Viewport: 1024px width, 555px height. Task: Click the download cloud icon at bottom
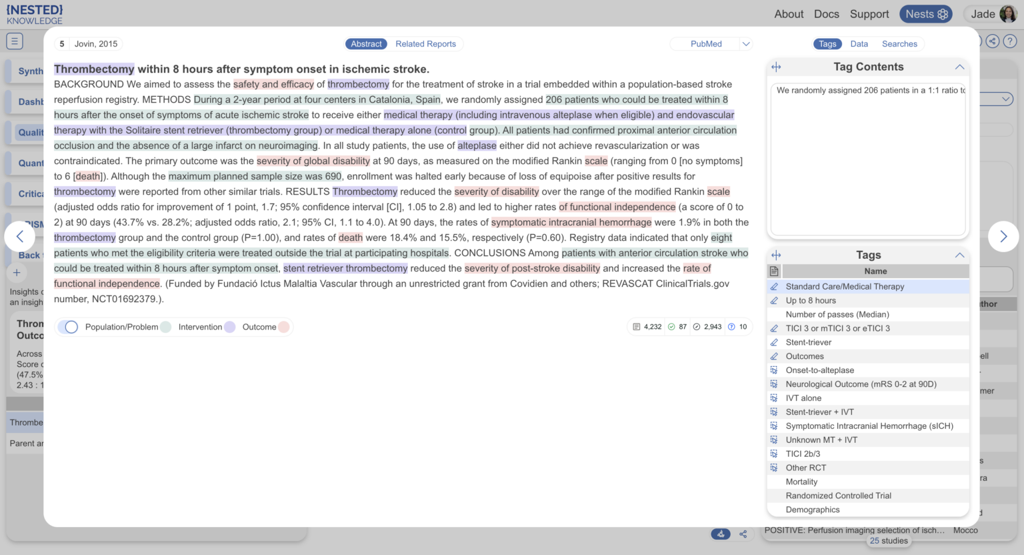721,534
